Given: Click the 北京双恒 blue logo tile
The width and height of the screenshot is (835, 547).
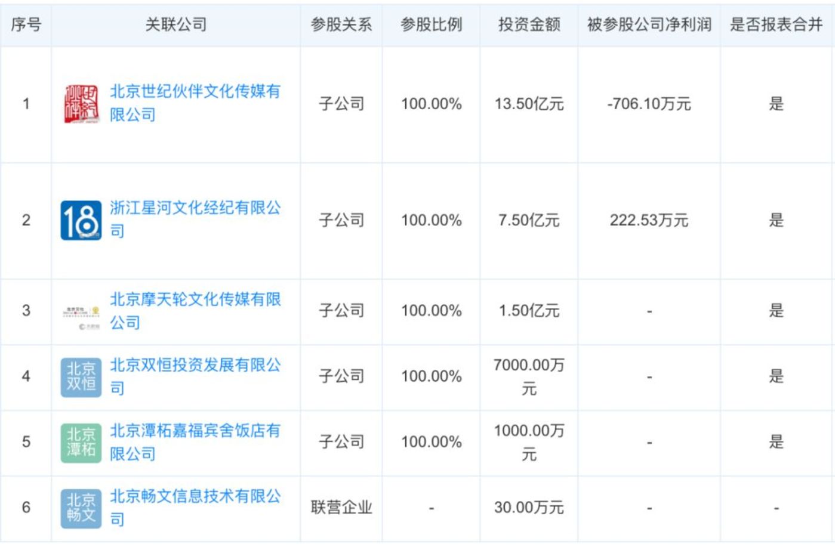Looking at the screenshot, I should tap(81, 377).
